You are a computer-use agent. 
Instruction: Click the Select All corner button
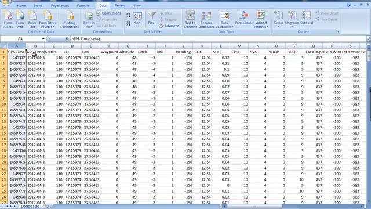click(x=4, y=46)
